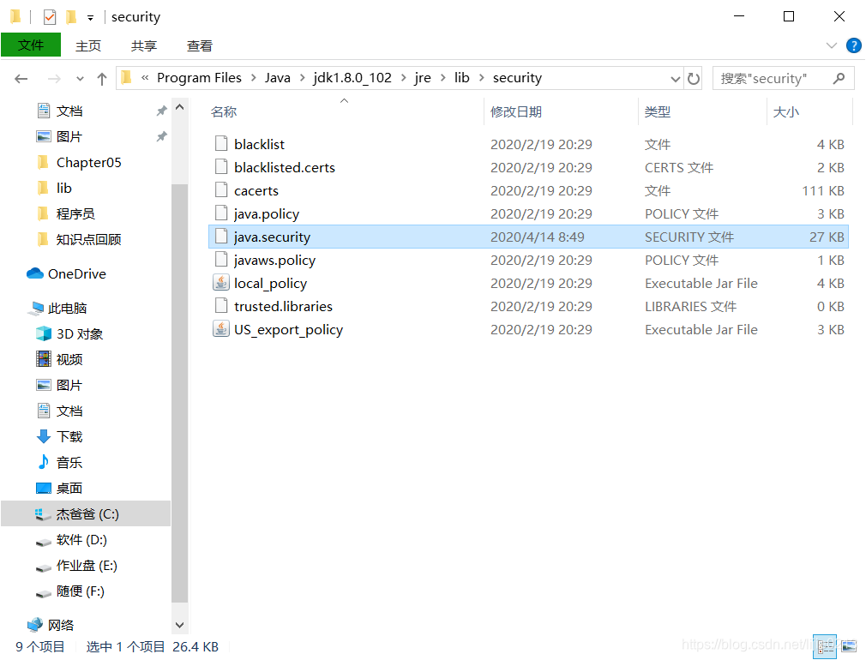Sort by the 名称 column header
Viewport: 866px width, 660px height.
[224, 112]
